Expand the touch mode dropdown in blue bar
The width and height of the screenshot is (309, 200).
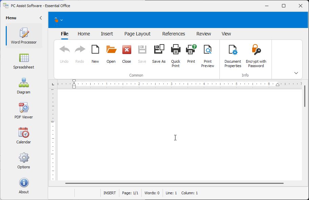pos(59,20)
